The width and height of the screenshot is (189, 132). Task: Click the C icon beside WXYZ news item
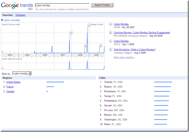click(110, 41)
